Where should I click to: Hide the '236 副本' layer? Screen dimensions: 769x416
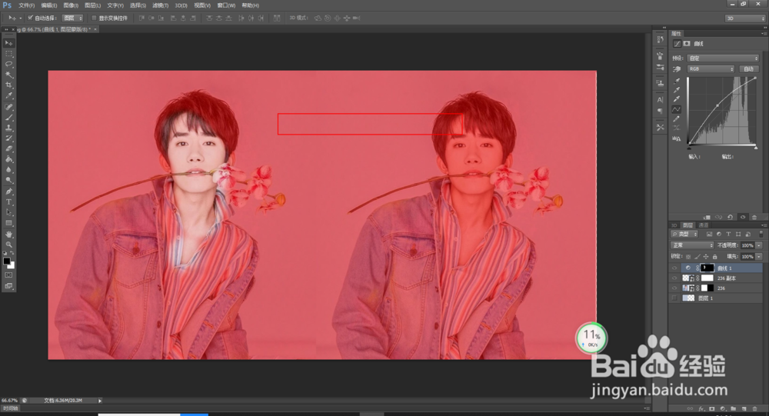click(x=674, y=278)
